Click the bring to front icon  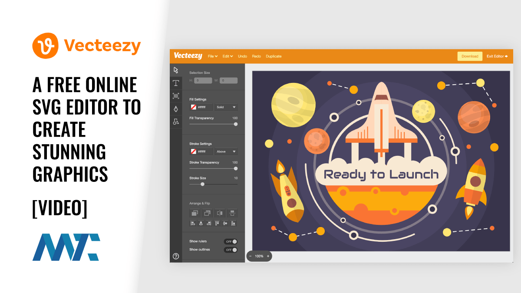[x=195, y=213]
